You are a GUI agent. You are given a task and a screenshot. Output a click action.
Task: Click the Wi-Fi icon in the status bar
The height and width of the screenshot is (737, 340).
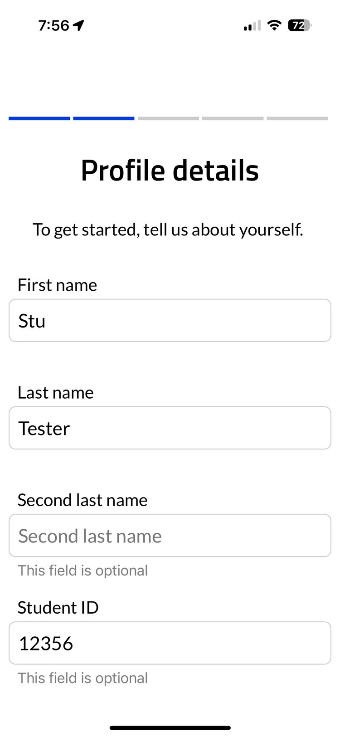275,25
